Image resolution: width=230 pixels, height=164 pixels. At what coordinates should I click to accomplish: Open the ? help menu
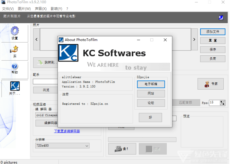click(x=67, y=9)
